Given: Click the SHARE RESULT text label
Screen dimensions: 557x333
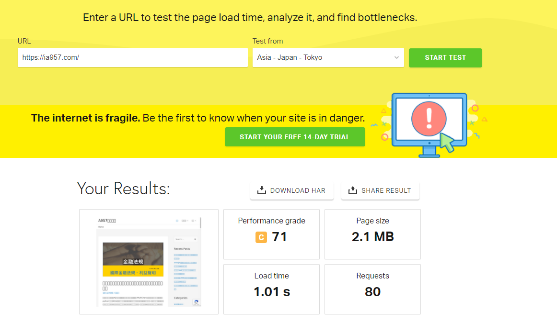Looking at the screenshot, I should [x=386, y=190].
